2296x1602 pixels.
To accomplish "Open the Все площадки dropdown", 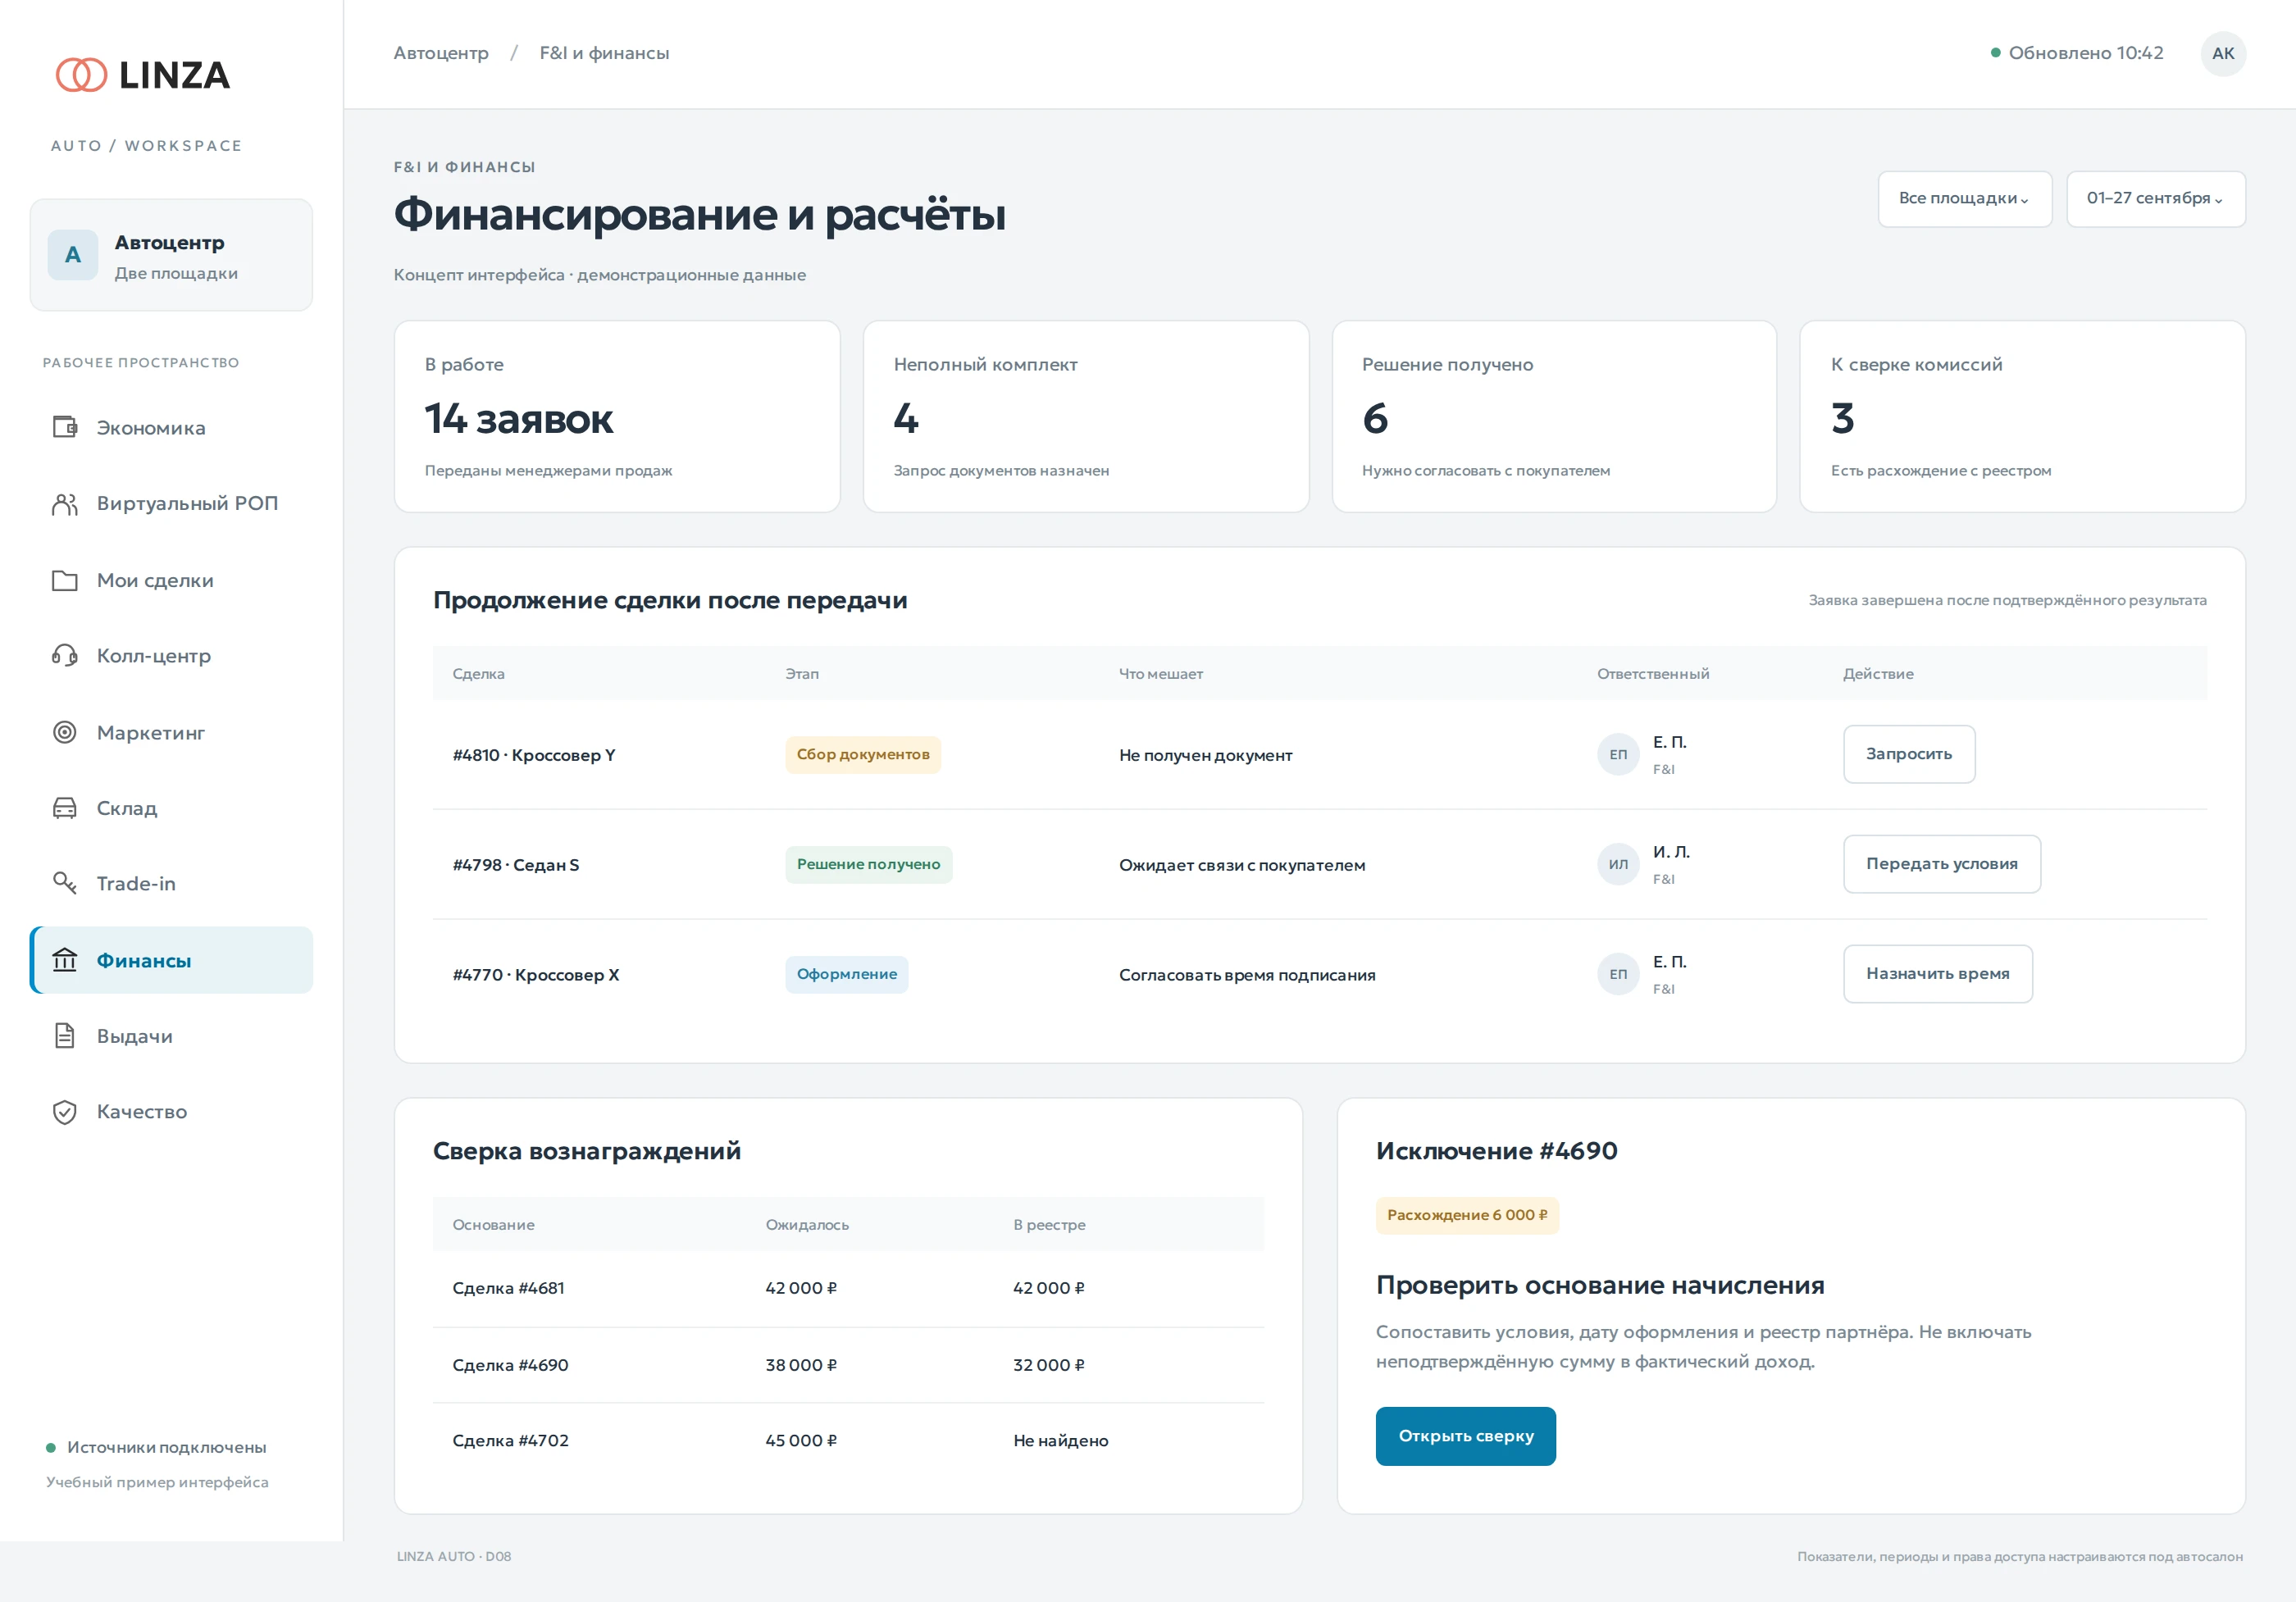I will click(x=1965, y=199).
